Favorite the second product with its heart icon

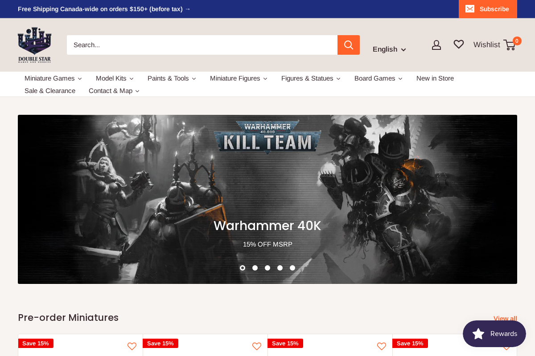pyautogui.click(x=256, y=346)
